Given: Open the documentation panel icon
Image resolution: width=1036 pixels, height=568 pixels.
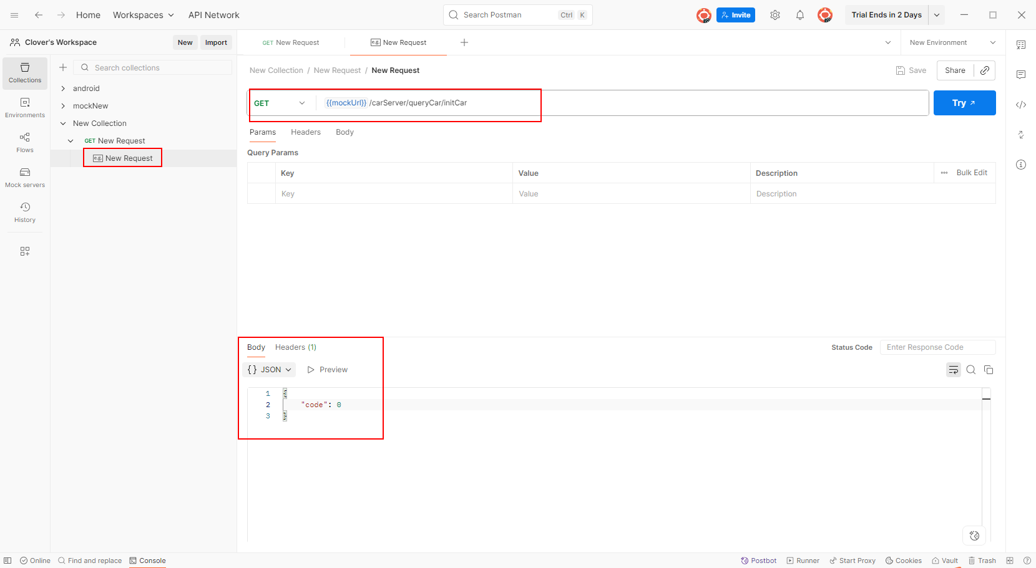Looking at the screenshot, I should pyautogui.click(x=1021, y=45).
